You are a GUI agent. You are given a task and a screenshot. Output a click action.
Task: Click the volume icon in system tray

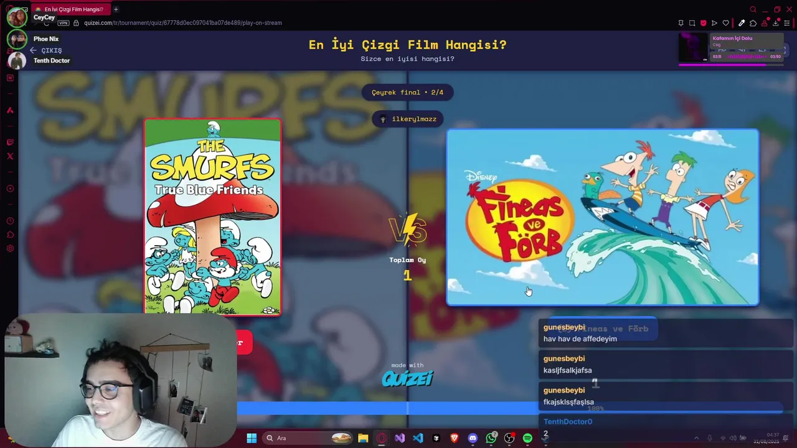tap(732, 438)
